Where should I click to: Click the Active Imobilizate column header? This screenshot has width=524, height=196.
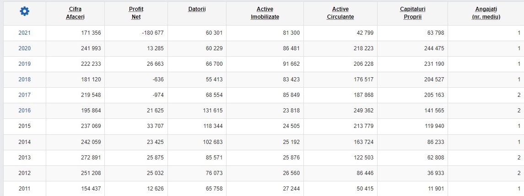point(265,13)
